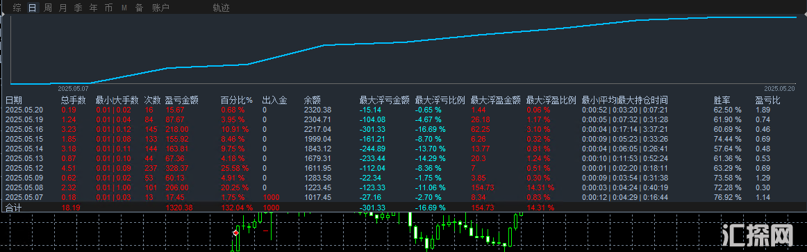Click the 出入金 column header
This screenshot has width=807, height=252.
point(274,100)
